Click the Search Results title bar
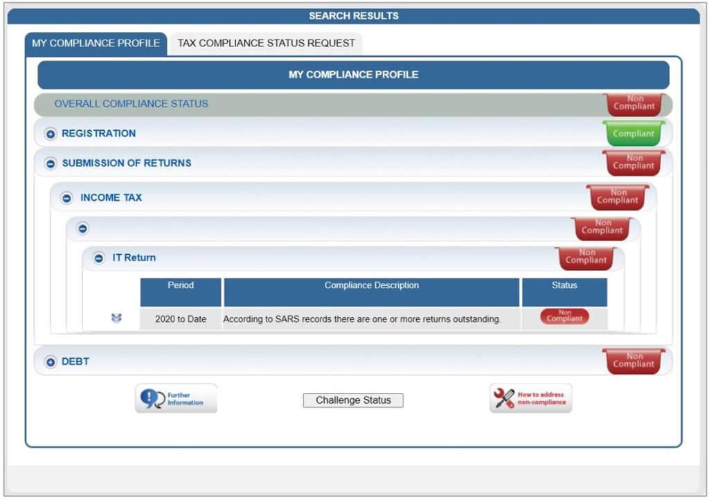 tap(354, 16)
